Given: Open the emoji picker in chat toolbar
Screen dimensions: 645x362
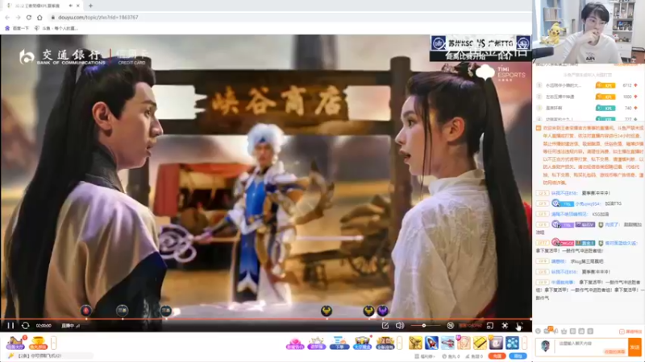Looking at the screenshot, I should 538,331.
